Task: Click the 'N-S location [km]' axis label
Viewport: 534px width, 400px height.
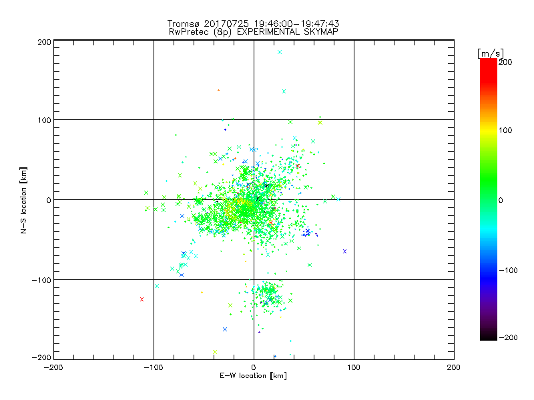Action: click(x=23, y=200)
